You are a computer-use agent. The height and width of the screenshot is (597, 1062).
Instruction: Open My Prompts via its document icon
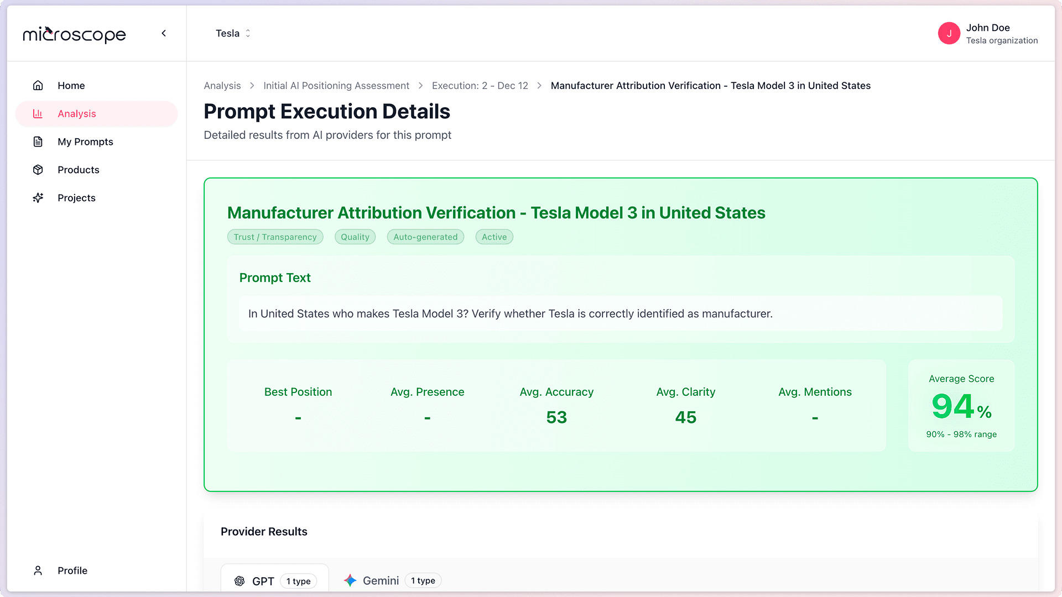(x=38, y=142)
